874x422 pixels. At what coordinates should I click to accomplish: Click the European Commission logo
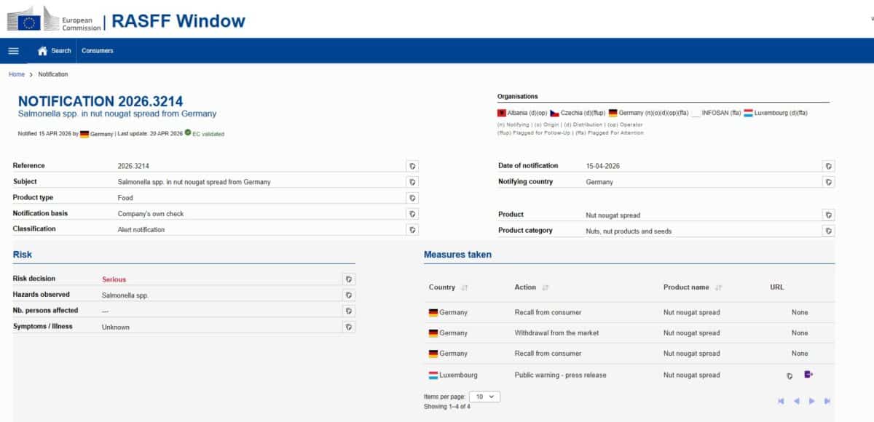tap(55, 19)
